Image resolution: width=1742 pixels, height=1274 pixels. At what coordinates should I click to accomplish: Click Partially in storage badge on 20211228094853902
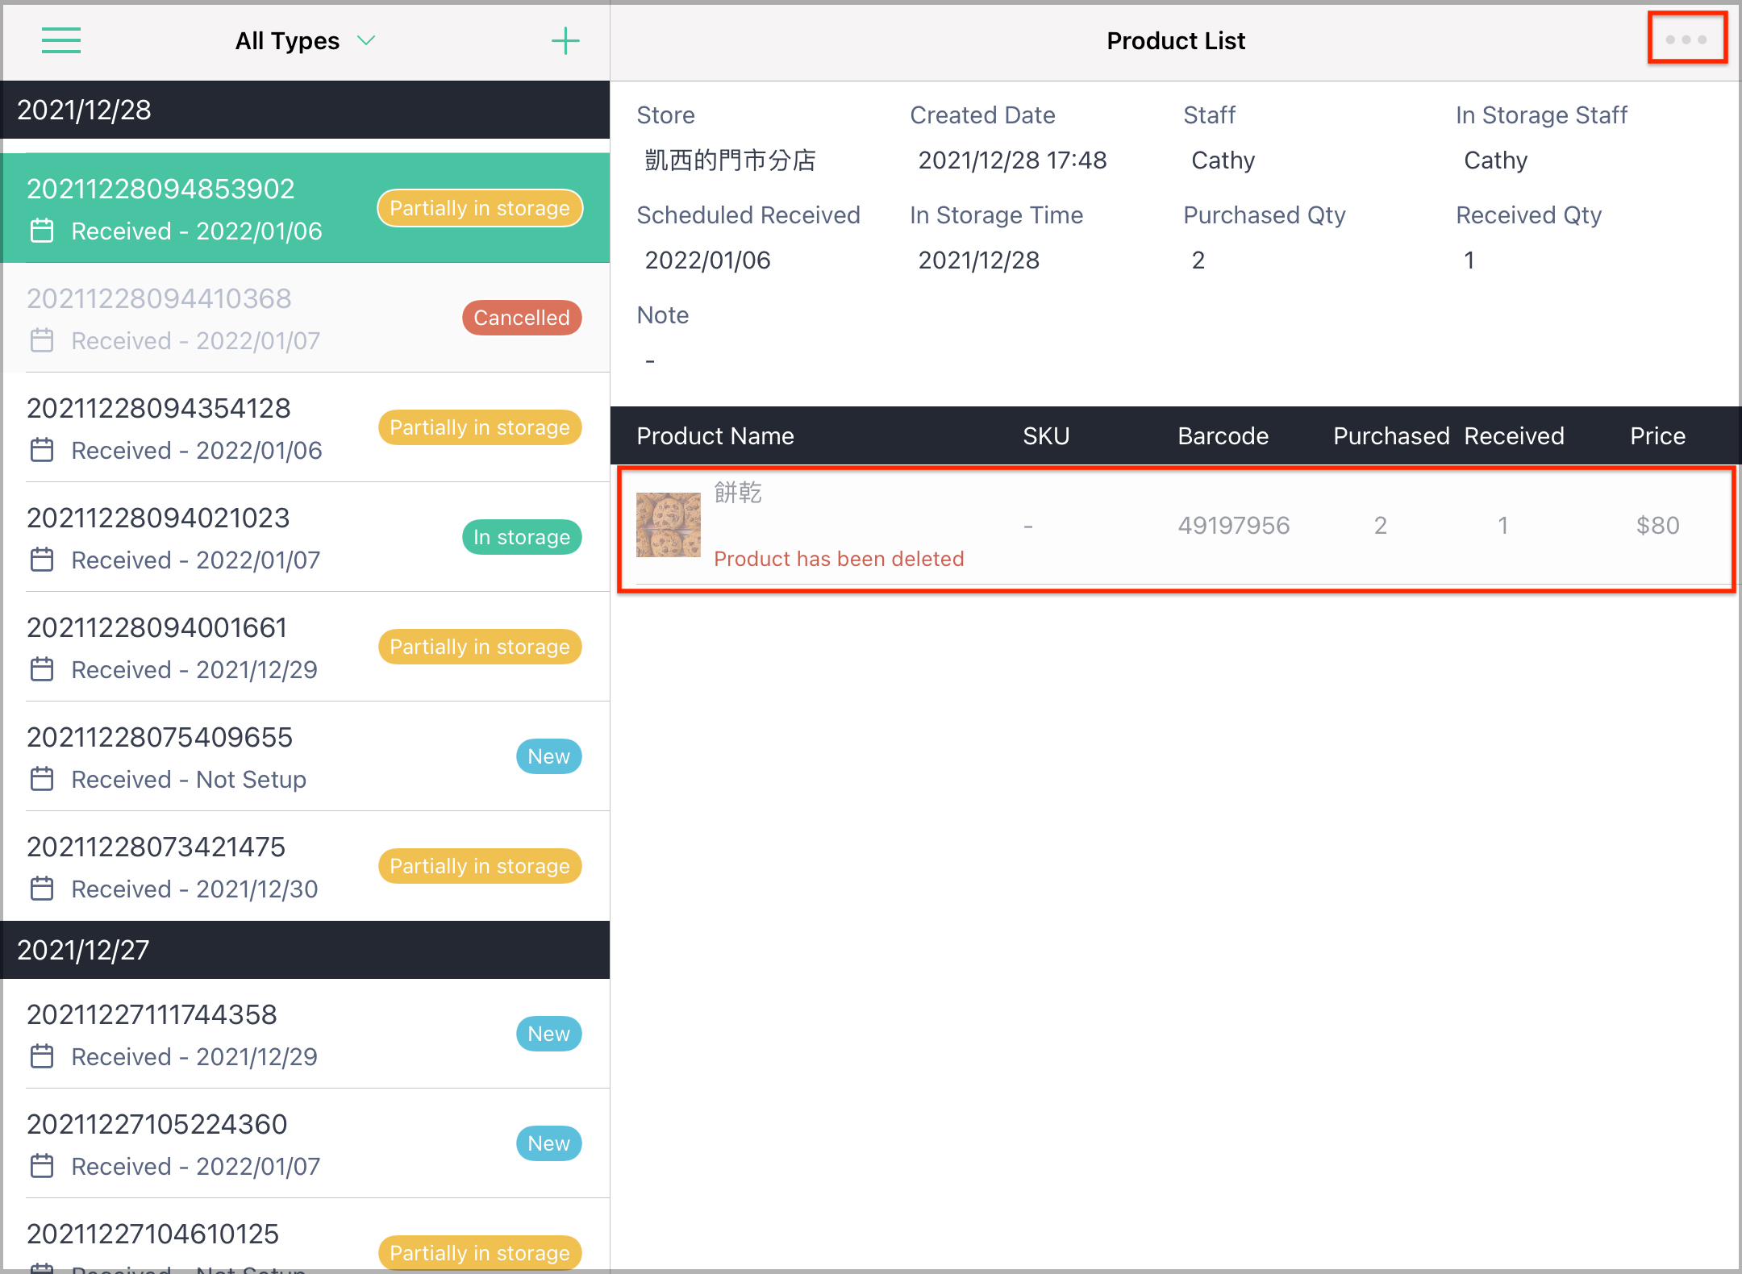(480, 208)
